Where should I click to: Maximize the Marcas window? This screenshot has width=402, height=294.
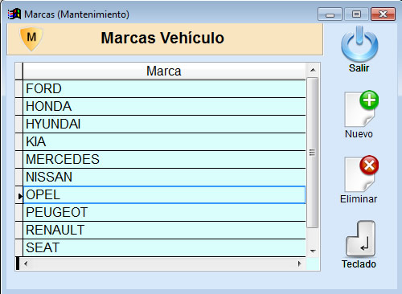(x=356, y=14)
